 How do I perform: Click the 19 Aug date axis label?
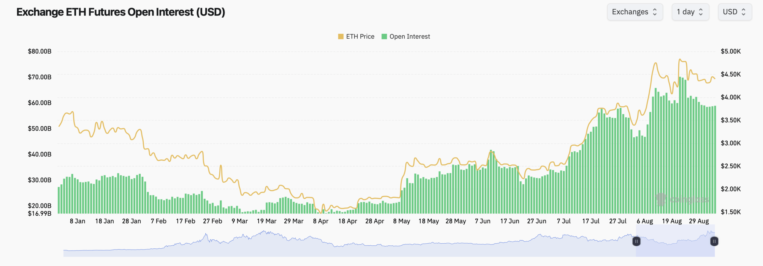pyautogui.click(x=672, y=221)
